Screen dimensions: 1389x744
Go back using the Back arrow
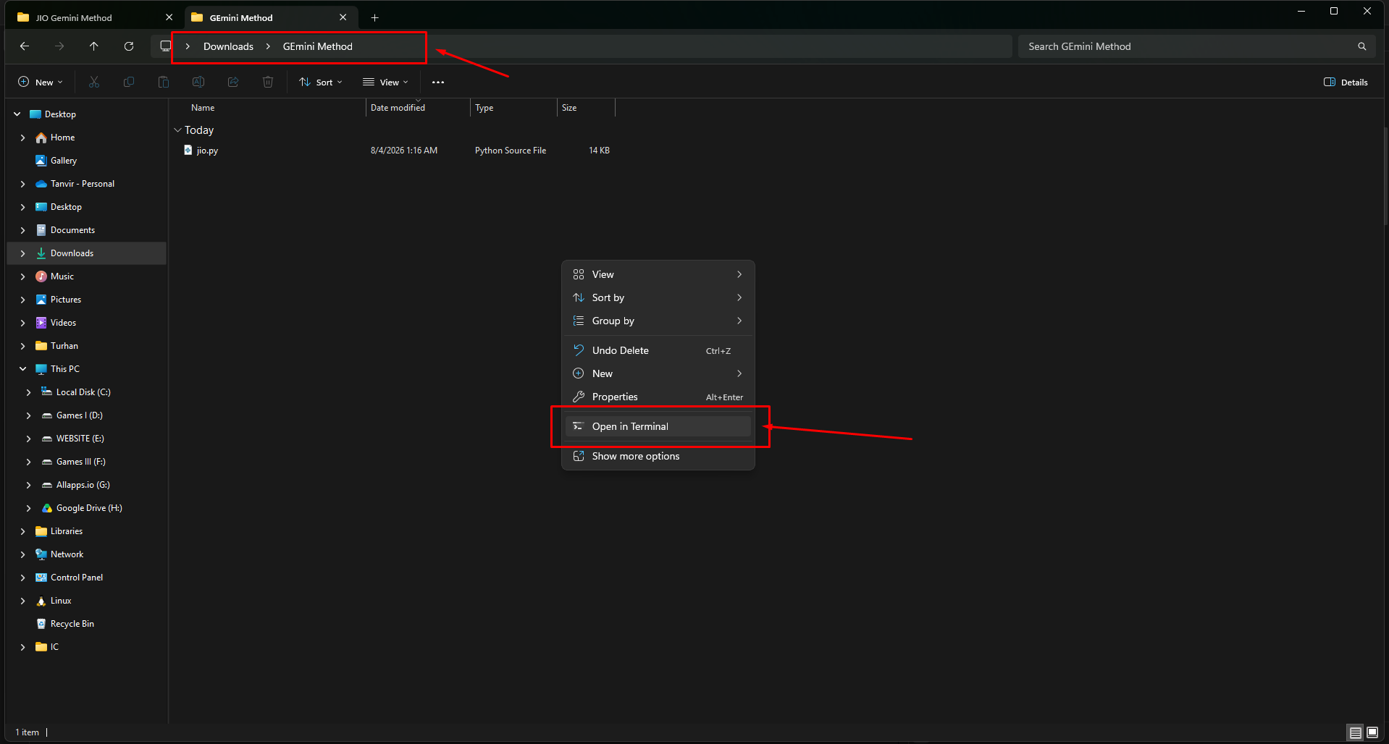pyautogui.click(x=25, y=46)
